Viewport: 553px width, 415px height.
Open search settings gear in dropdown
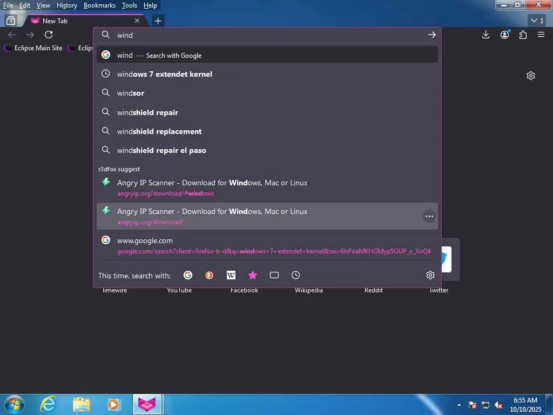click(430, 275)
